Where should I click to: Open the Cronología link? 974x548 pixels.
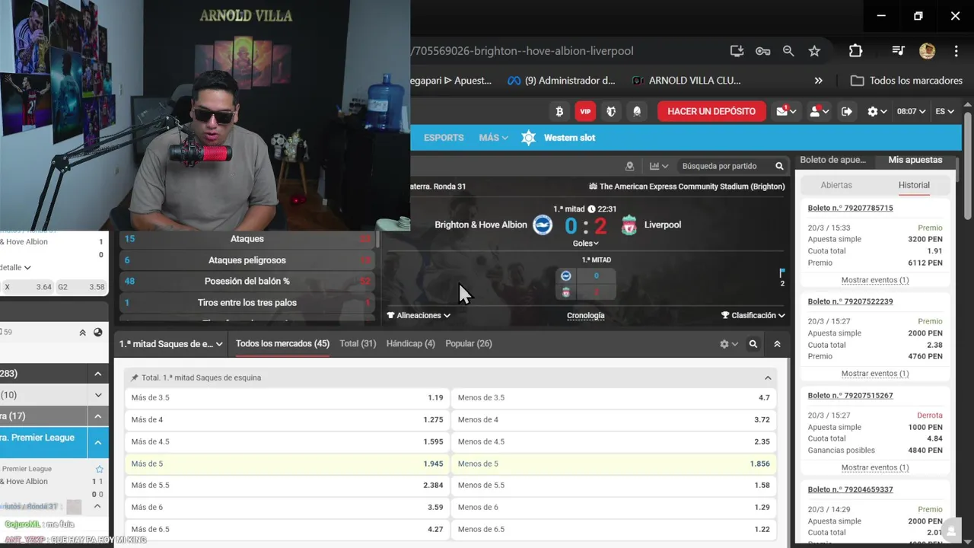coord(586,315)
